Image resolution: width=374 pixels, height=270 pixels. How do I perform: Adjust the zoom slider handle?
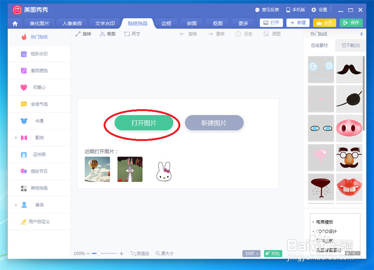pos(98,253)
